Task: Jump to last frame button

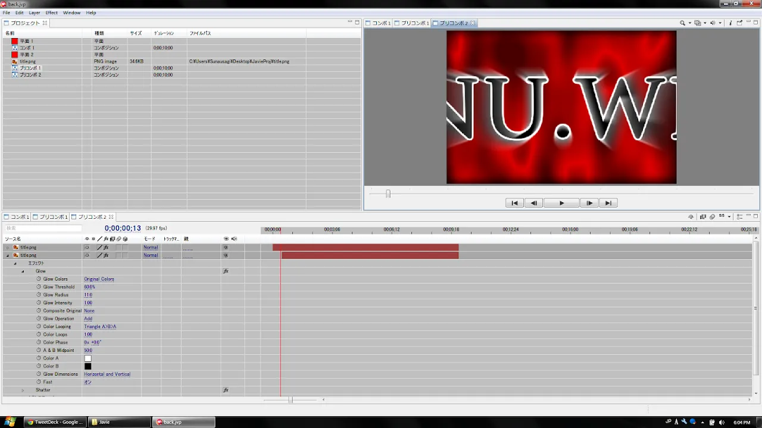Action: point(608,203)
